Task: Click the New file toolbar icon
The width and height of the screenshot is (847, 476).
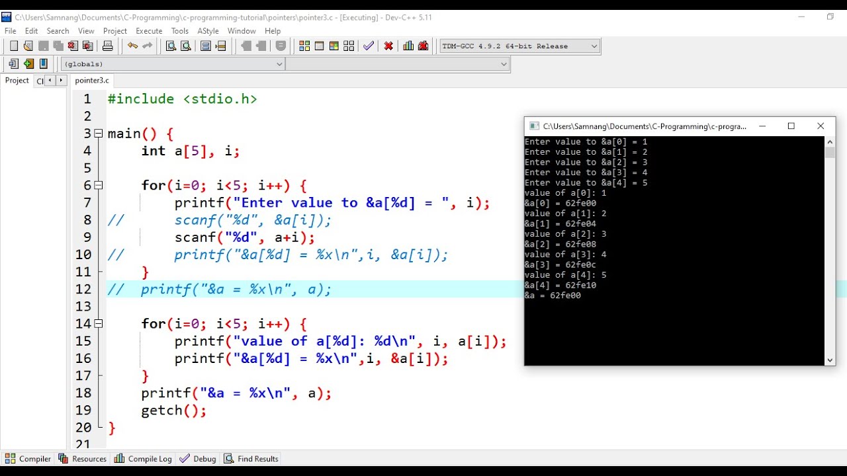Action: [x=13, y=46]
